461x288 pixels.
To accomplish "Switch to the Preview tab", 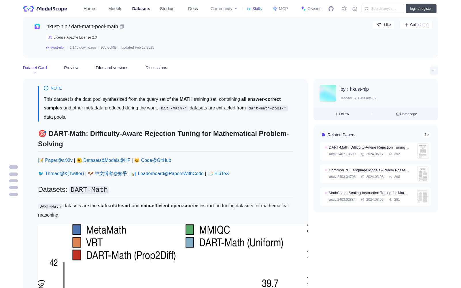I will click(71, 68).
